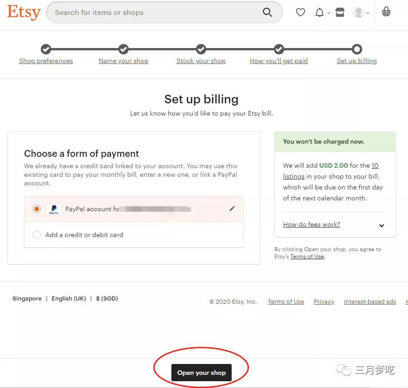This screenshot has width=408, height=388.
Task: Click the Etsy logo
Action: (24, 12)
